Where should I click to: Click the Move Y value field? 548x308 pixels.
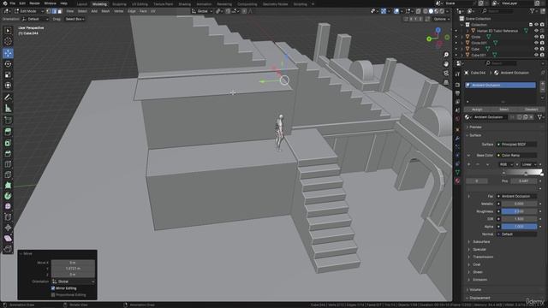coord(73,269)
